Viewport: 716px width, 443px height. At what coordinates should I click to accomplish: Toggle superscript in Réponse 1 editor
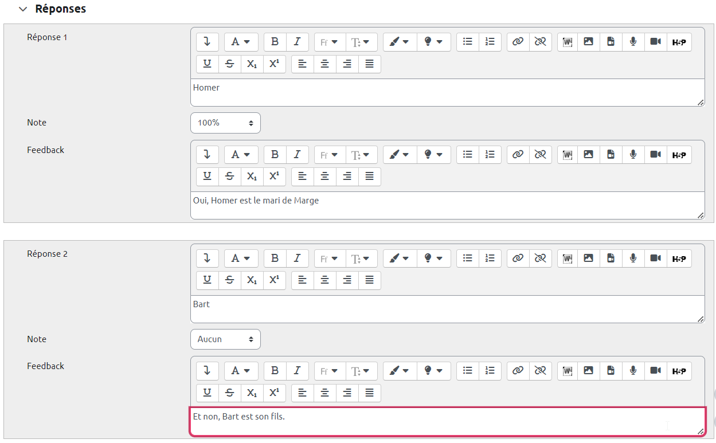274,64
